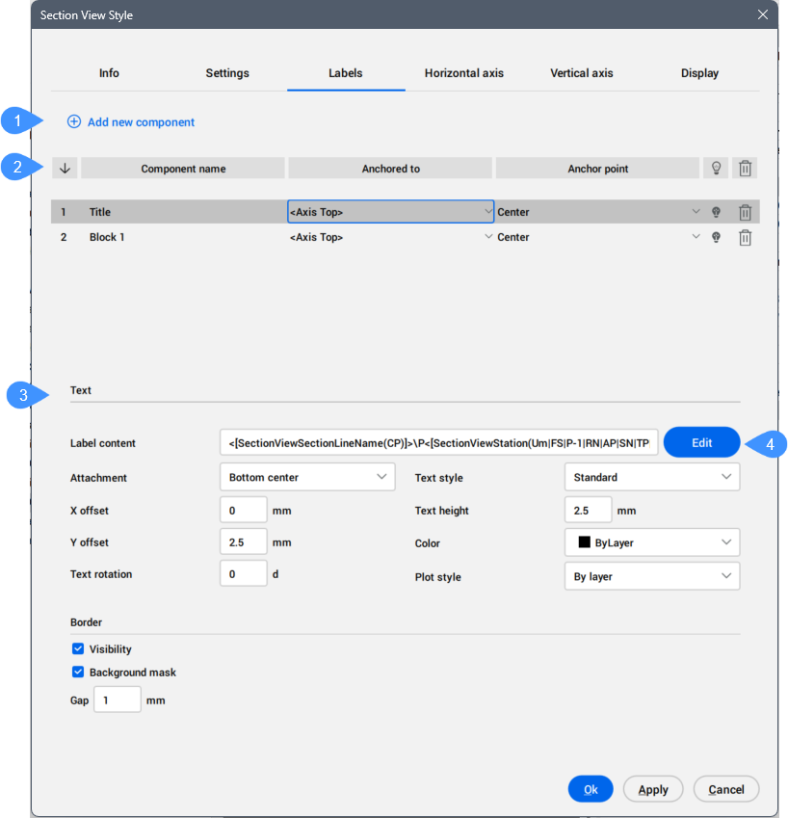Viewport: 788px width, 818px height.
Task: Switch to the Horizontal axis tab
Action: (463, 73)
